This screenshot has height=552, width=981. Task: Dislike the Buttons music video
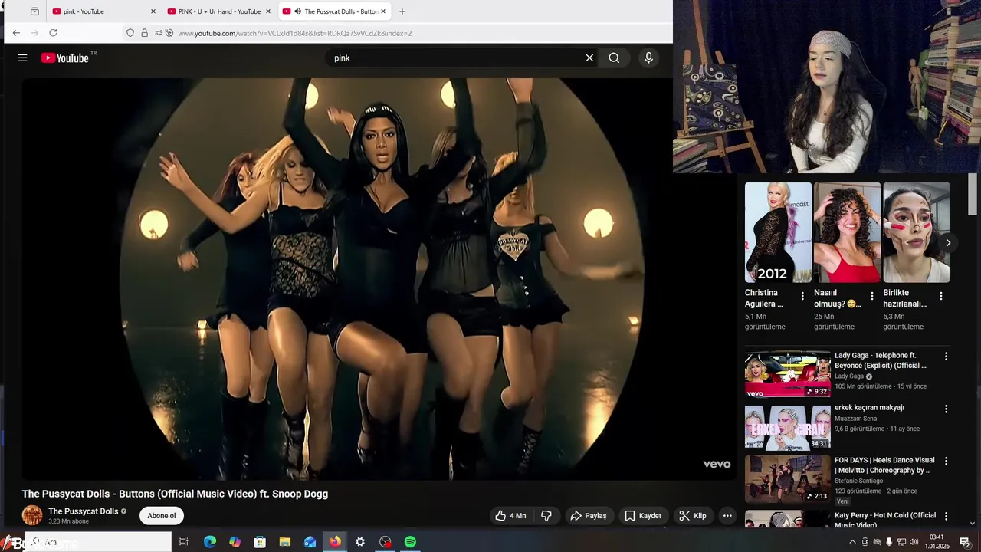pos(546,516)
